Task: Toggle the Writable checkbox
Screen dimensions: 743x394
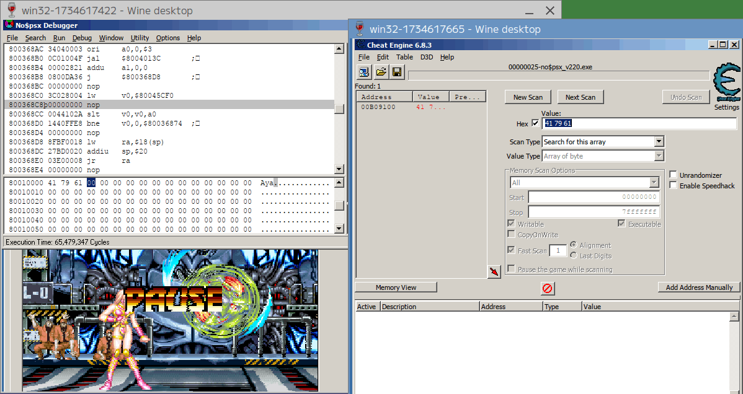Action: (x=511, y=224)
